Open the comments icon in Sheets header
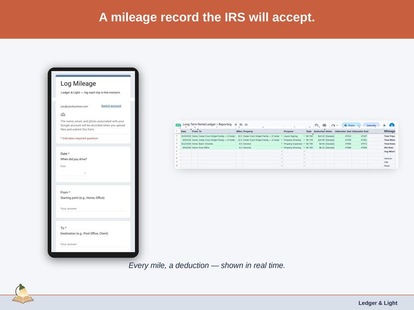414x310 pixels. [x=324, y=125]
